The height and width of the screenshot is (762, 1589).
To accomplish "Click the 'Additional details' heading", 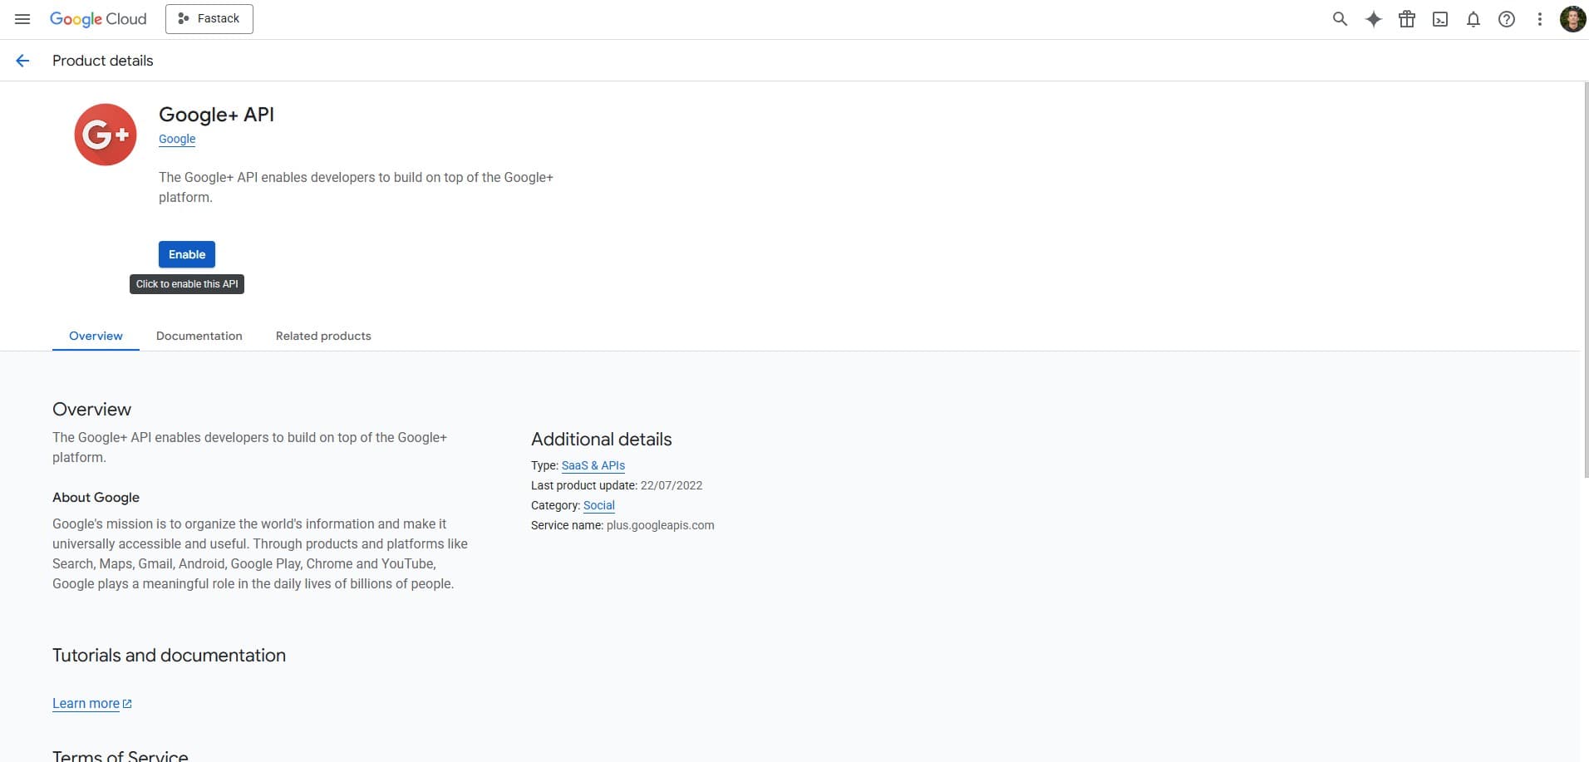I will pyautogui.click(x=602, y=439).
